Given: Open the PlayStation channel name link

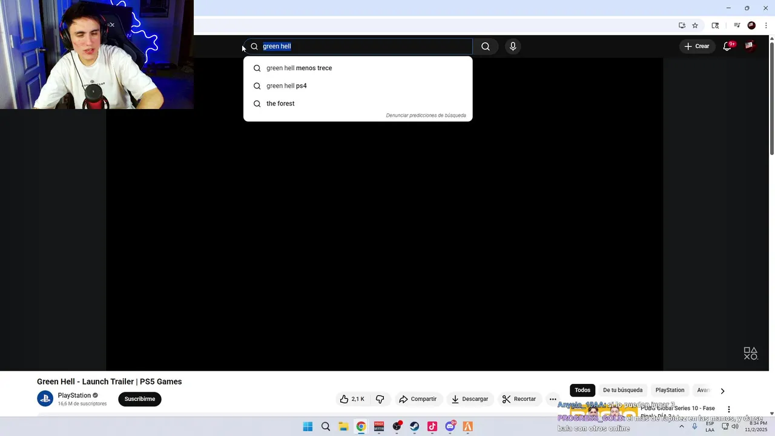Looking at the screenshot, I should click(x=74, y=395).
